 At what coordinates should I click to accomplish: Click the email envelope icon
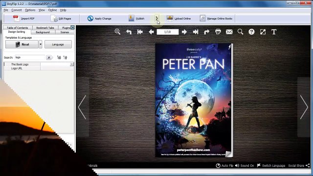coord(229,32)
